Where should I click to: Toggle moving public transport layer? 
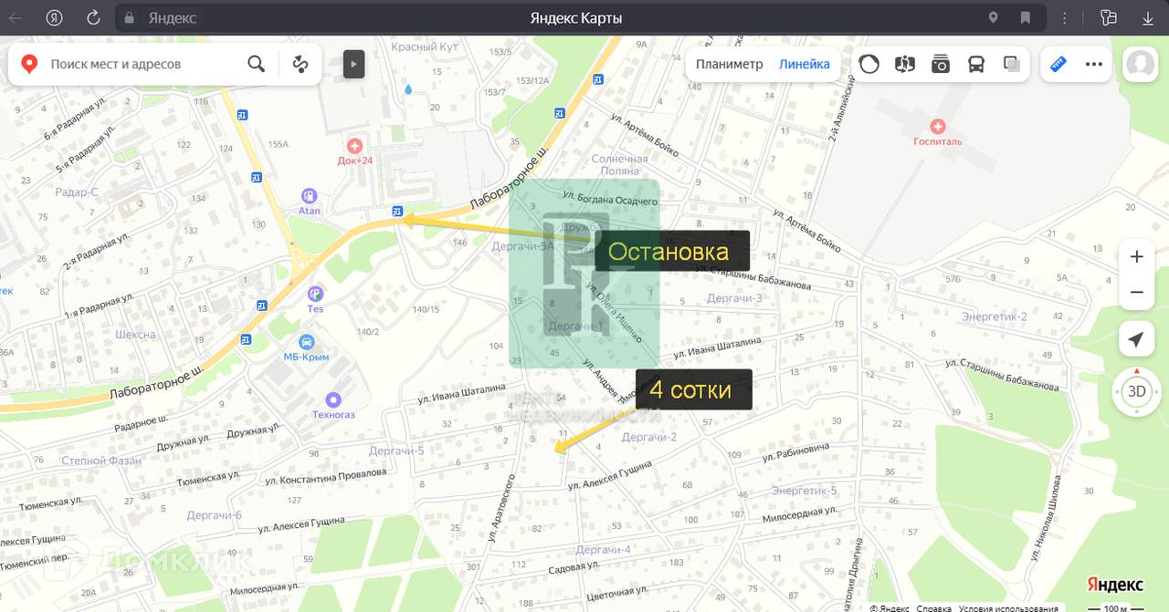(976, 64)
